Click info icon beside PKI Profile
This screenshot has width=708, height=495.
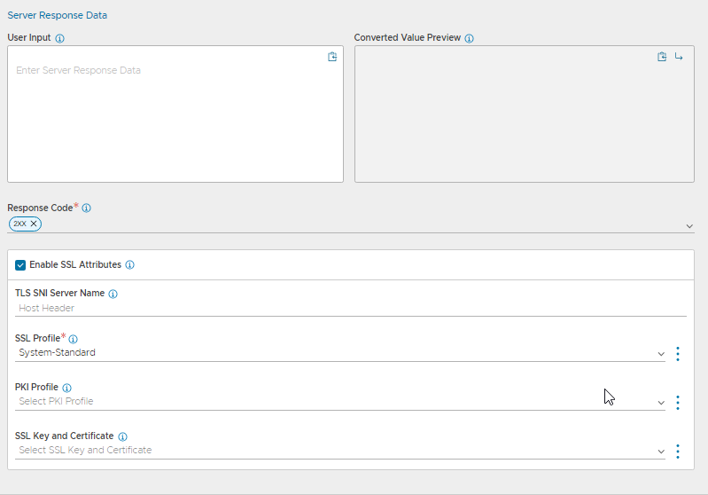click(x=66, y=388)
